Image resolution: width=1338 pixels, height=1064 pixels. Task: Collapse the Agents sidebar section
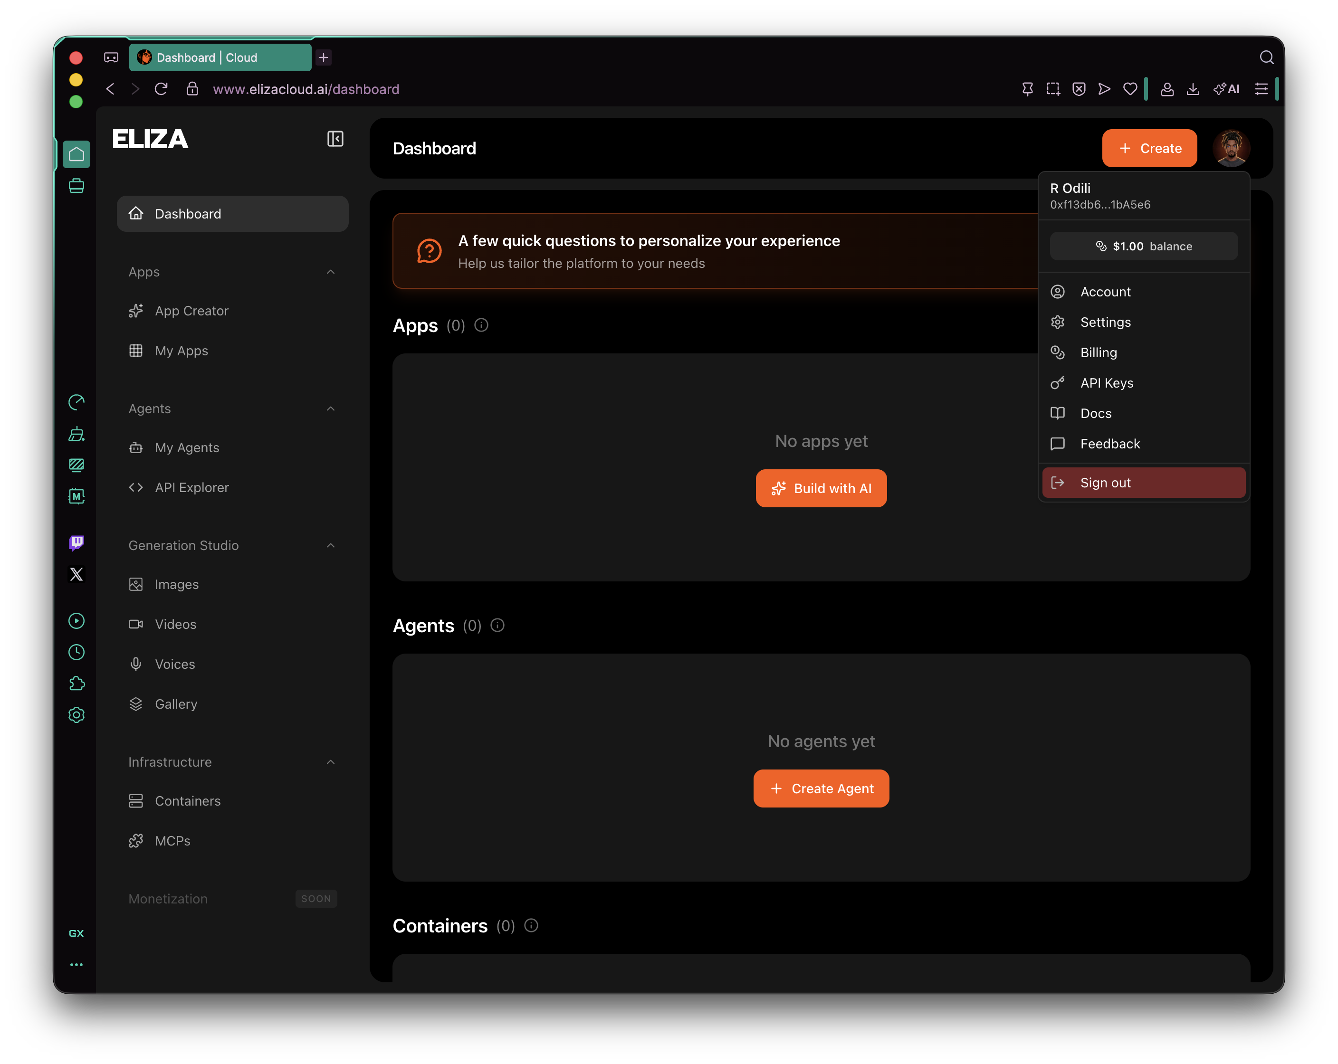tap(331, 409)
